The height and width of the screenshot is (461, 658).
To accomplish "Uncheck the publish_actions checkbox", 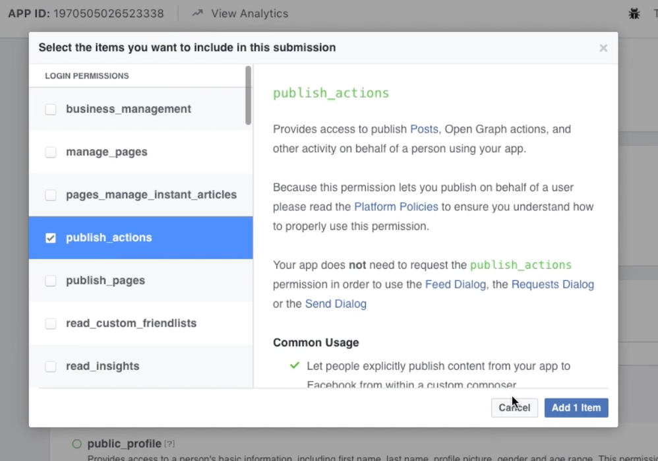I will 51,238.
